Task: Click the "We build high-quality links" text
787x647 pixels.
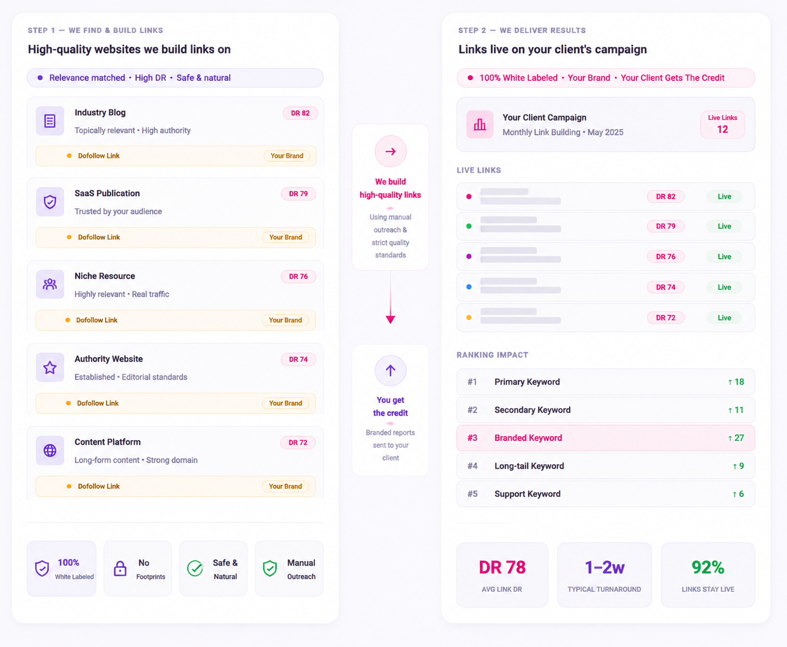Action: tap(390, 188)
